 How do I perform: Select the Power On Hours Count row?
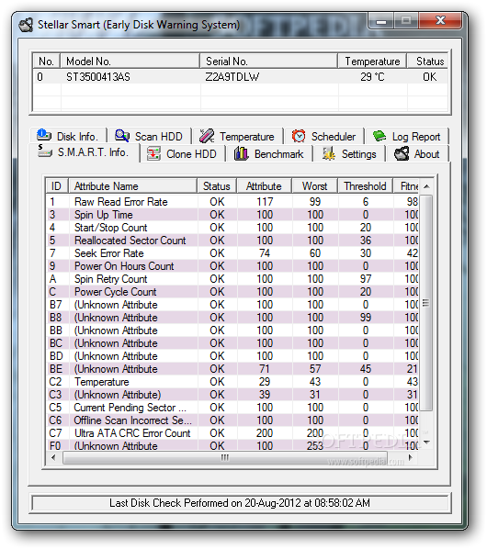[233, 266]
